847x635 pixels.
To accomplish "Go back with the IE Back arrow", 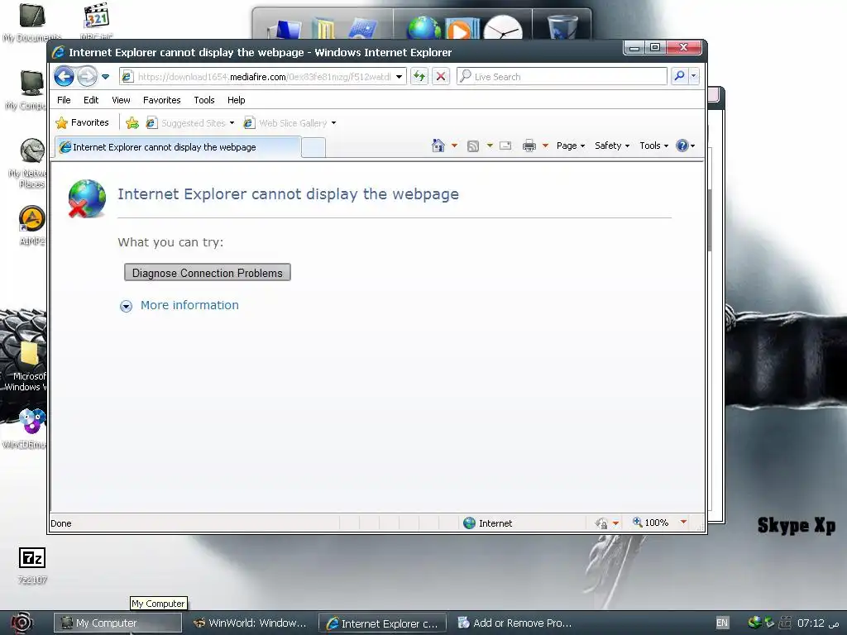I will coord(64,77).
